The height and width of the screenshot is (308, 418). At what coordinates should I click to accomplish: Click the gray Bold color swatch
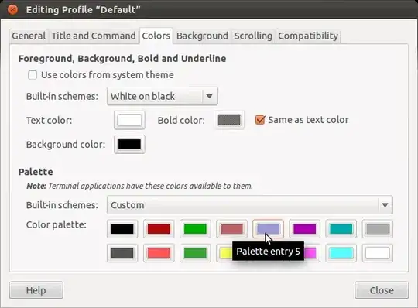pyautogui.click(x=229, y=120)
